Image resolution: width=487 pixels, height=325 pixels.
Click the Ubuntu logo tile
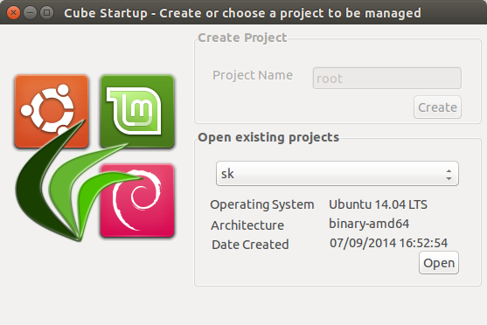tap(52, 111)
